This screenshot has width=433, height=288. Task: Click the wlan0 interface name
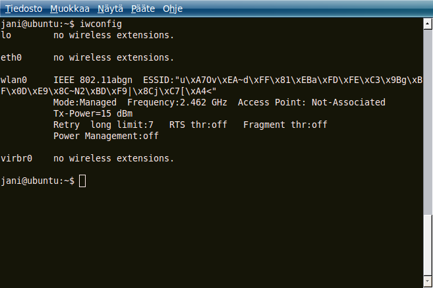pyautogui.click(x=14, y=80)
